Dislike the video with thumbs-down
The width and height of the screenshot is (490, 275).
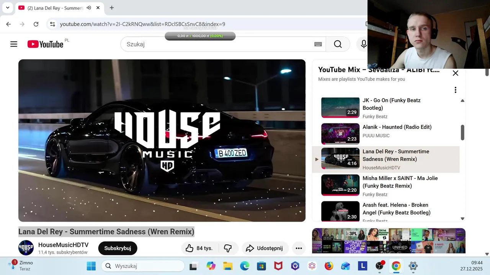[228, 248]
